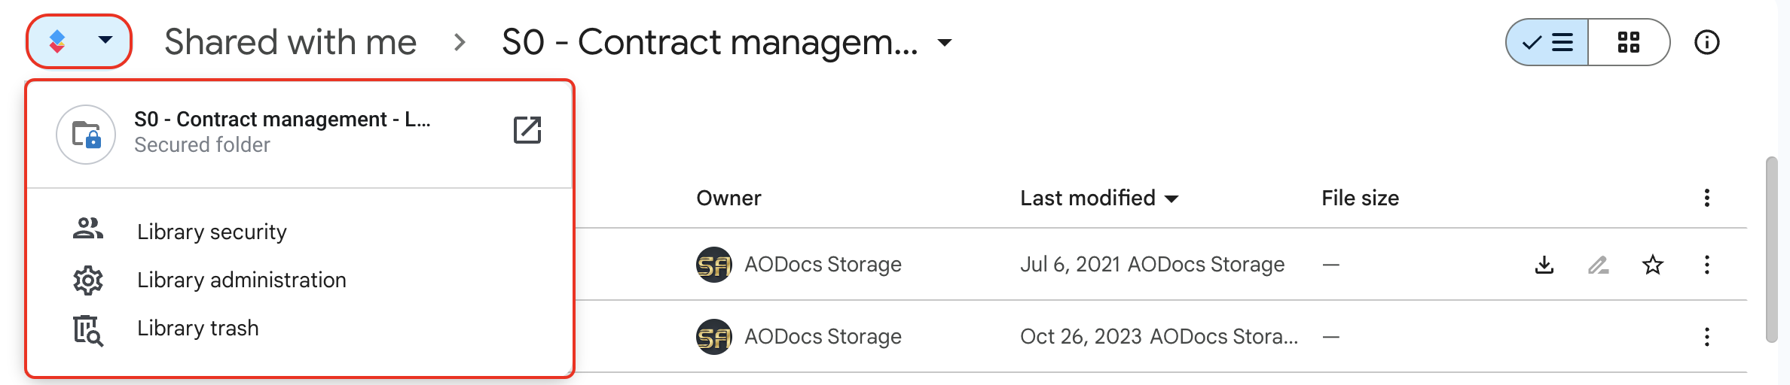Screen dimensions: 1790x385
Task: Click the Library administration gear icon
Action: 88,280
